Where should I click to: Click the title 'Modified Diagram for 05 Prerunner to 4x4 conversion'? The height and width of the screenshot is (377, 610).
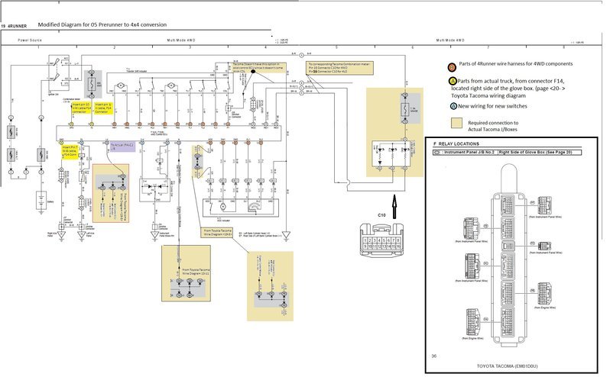tap(102, 24)
